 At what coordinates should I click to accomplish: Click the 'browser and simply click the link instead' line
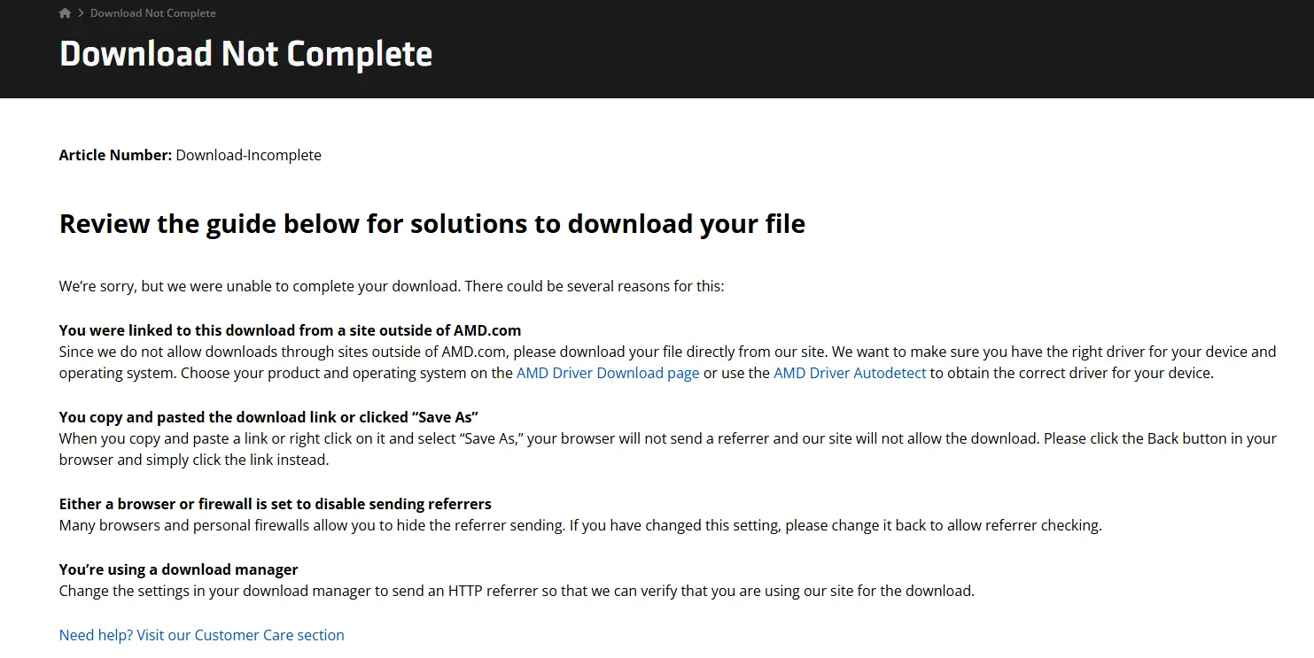[194, 460]
